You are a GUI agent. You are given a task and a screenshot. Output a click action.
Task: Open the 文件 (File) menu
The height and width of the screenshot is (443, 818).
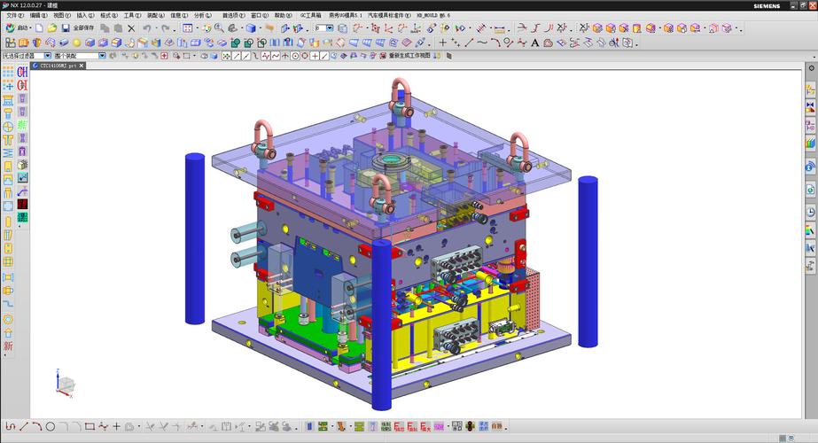[x=14, y=16]
